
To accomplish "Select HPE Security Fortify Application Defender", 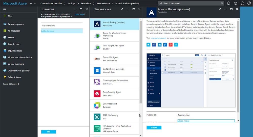I will (114, 128).
